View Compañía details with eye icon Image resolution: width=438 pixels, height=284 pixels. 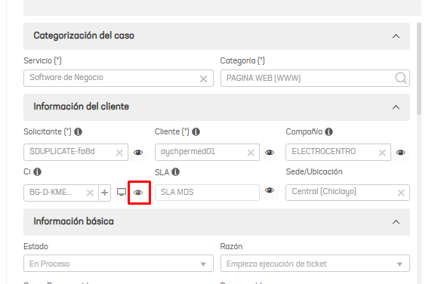[400, 153]
